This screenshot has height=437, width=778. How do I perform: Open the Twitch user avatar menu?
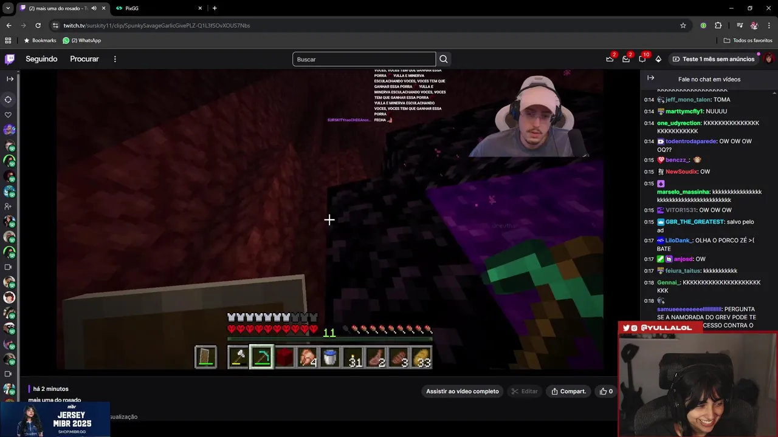[769, 59]
